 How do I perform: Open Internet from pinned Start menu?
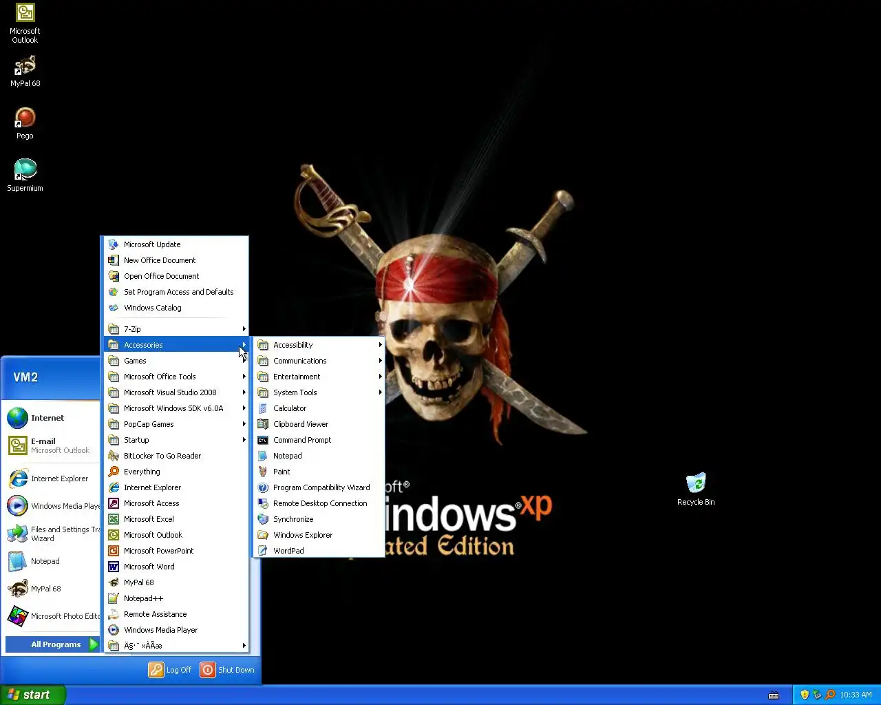[x=52, y=418]
